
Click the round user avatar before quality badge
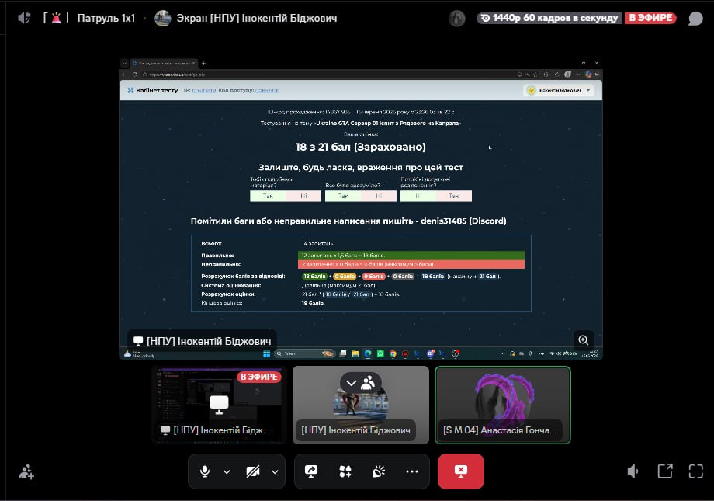tap(456, 18)
